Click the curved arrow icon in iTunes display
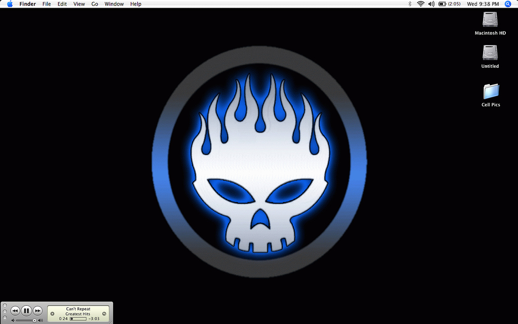 104,314
